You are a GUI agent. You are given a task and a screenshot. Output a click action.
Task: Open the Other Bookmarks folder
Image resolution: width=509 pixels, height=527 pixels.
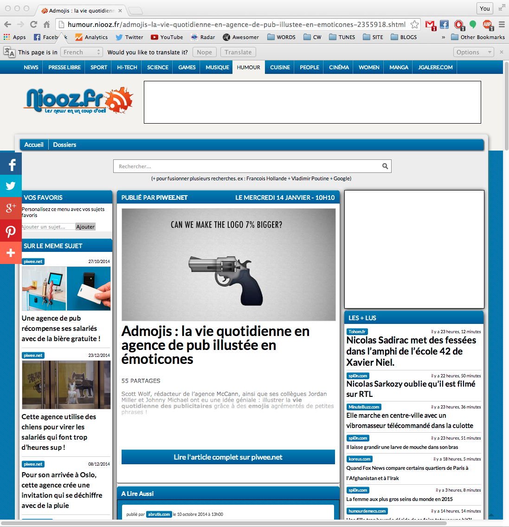(478, 37)
